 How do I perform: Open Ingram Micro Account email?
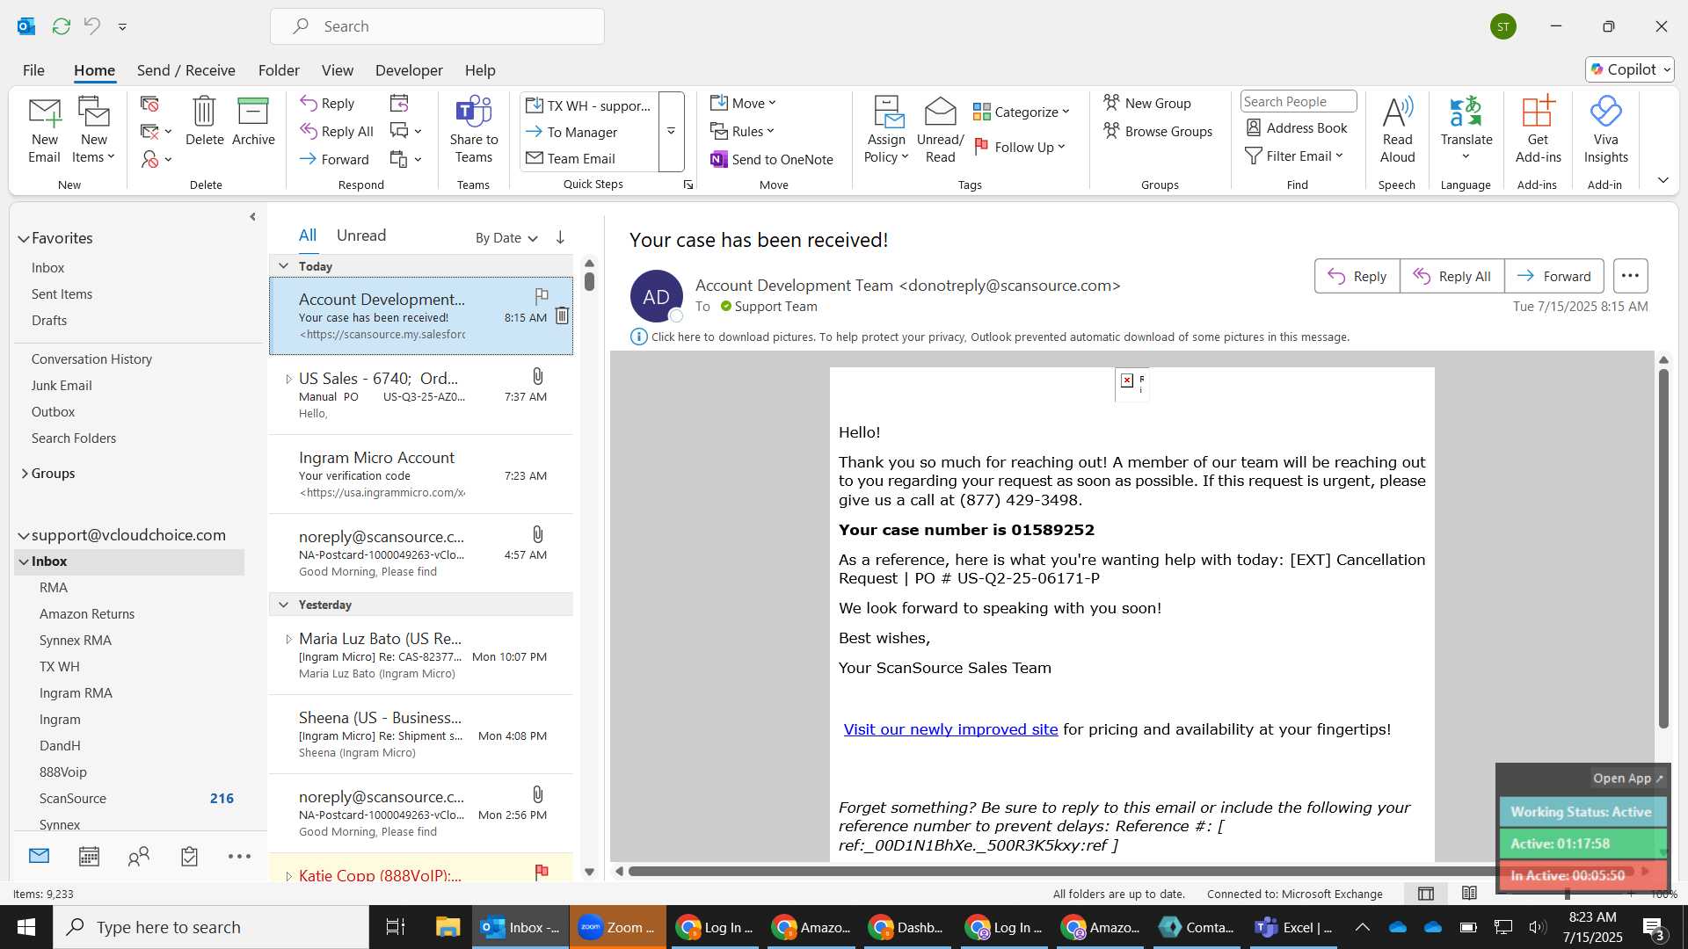[421, 474]
